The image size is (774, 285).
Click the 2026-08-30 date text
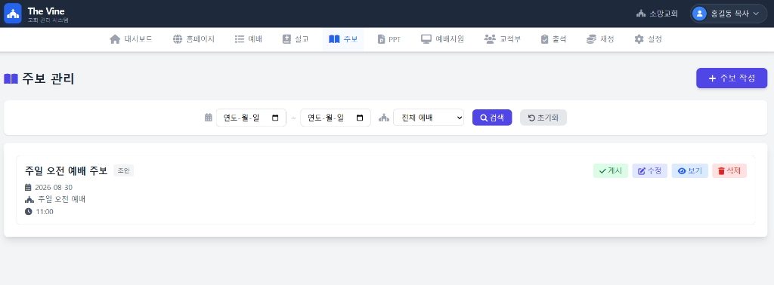54,188
